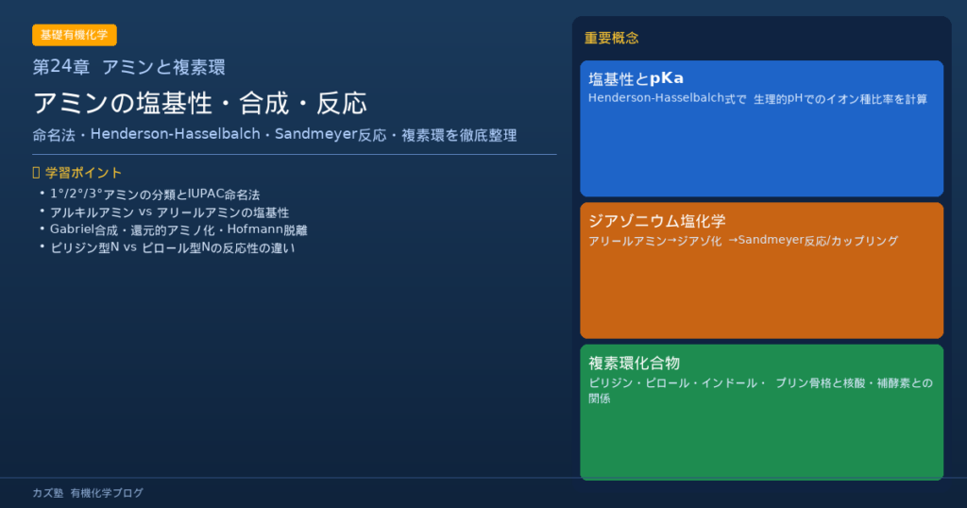Select bullet 1°/2°/3°アミンの分類とIUPAC命名法
967x508 pixels.
(155, 195)
